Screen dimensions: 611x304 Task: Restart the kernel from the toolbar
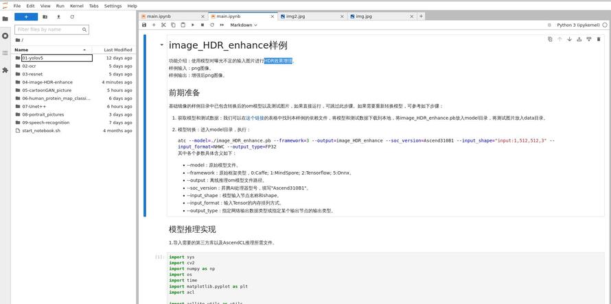click(x=212, y=25)
